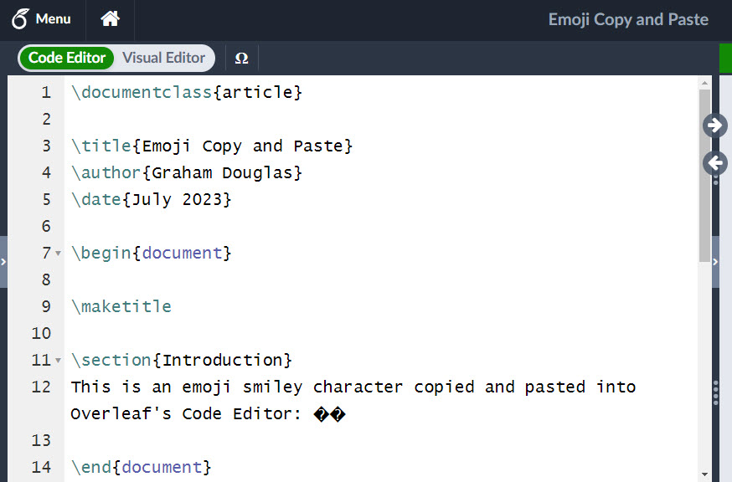Open the PDF view with the right-arrow circle icon
Screen dimensions: 732x482
click(x=714, y=125)
